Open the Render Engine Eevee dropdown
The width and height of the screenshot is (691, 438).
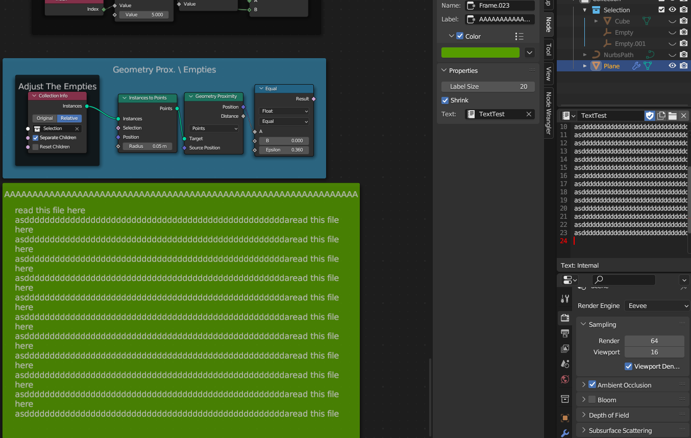657,306
